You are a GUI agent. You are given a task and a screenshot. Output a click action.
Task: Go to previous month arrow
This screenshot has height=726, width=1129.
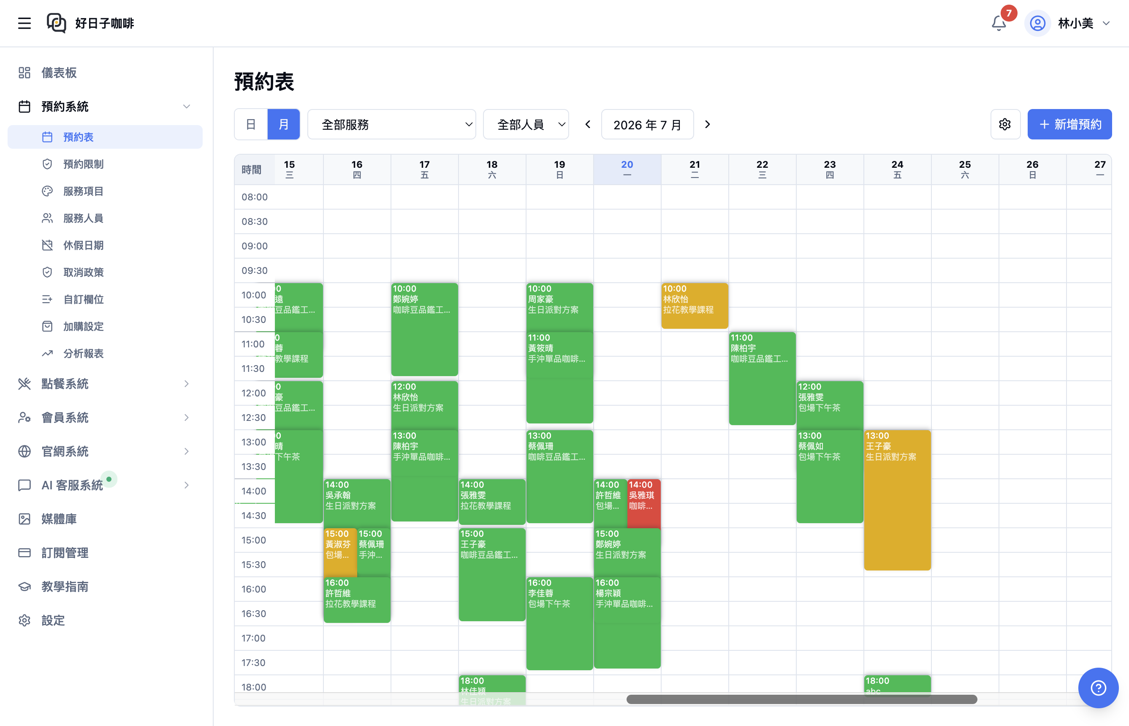point(588,125)
